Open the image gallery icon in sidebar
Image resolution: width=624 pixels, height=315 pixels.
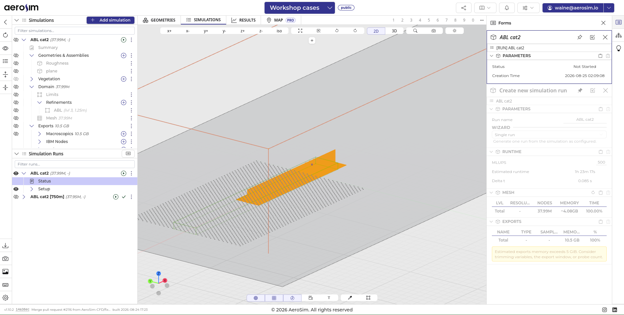(x=6, y=272)
